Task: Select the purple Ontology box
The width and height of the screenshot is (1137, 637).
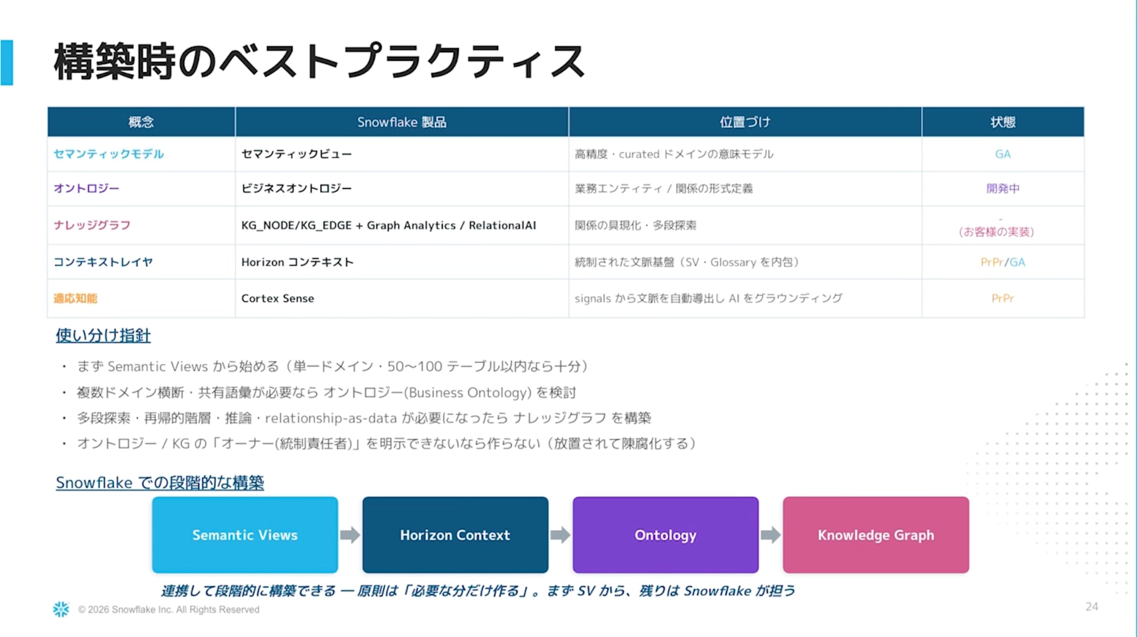Action: [666, 535]
